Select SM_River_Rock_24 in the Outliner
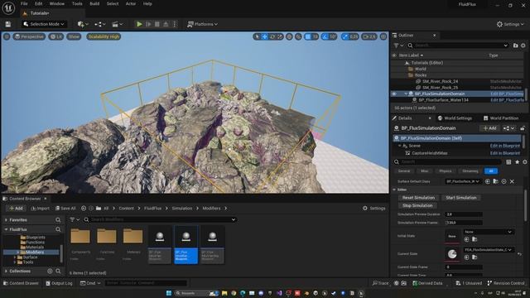Viewport: 530px width, 298px height. (440, 81)
